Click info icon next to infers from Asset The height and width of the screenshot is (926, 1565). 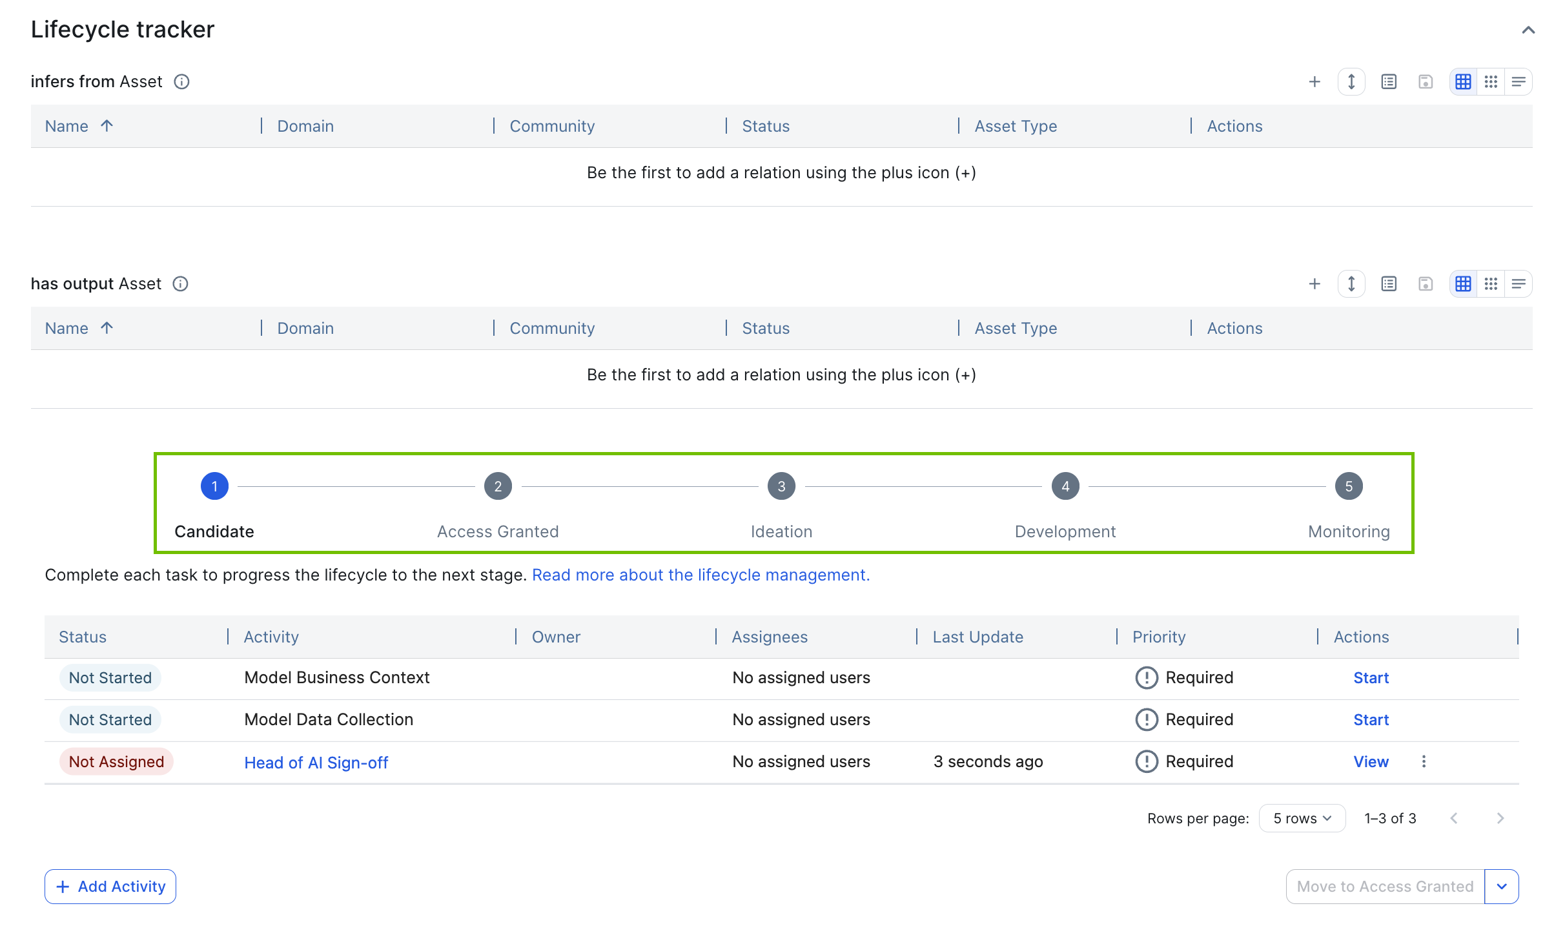tap(182, 82)
